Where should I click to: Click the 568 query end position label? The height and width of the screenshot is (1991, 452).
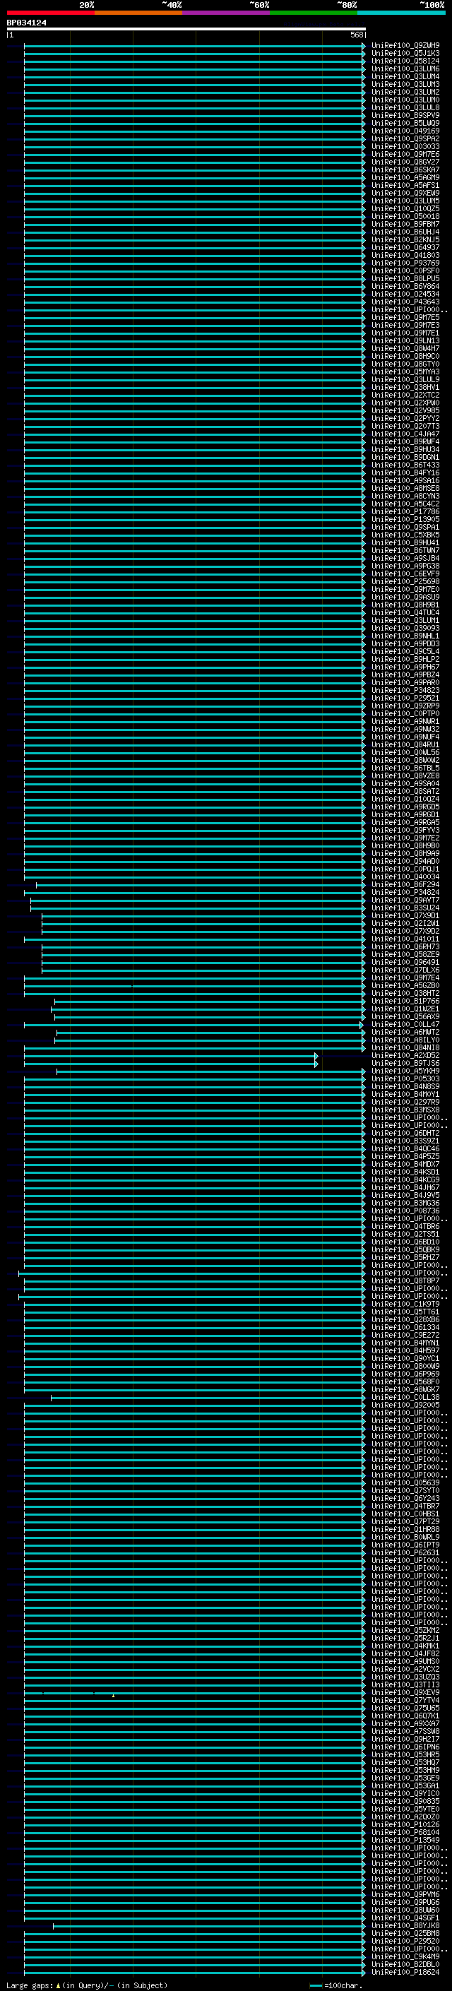pyautogui.click(x=356, y=35)
